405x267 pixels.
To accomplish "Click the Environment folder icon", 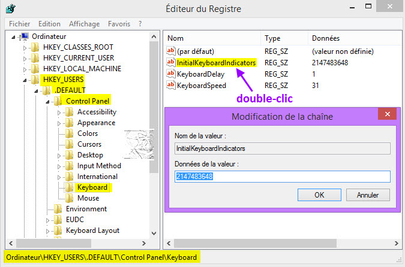I will (58, 209).
